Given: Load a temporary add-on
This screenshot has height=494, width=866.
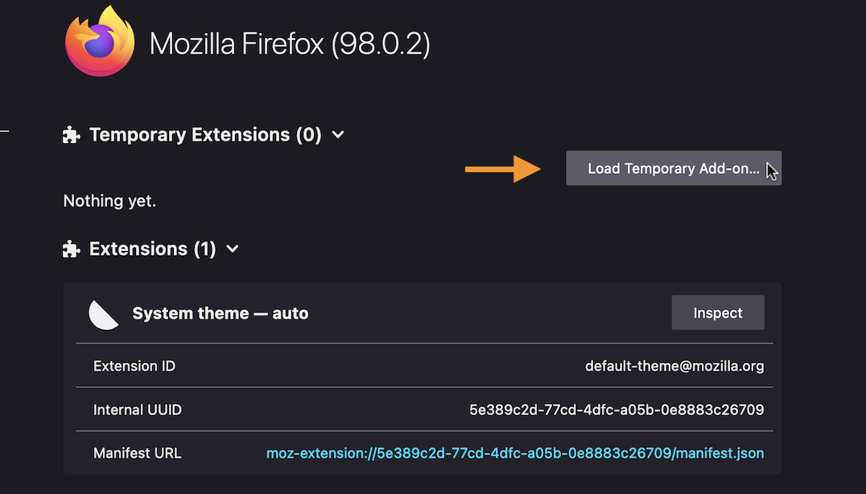Looking at the screenshot, I should (674, 168).
